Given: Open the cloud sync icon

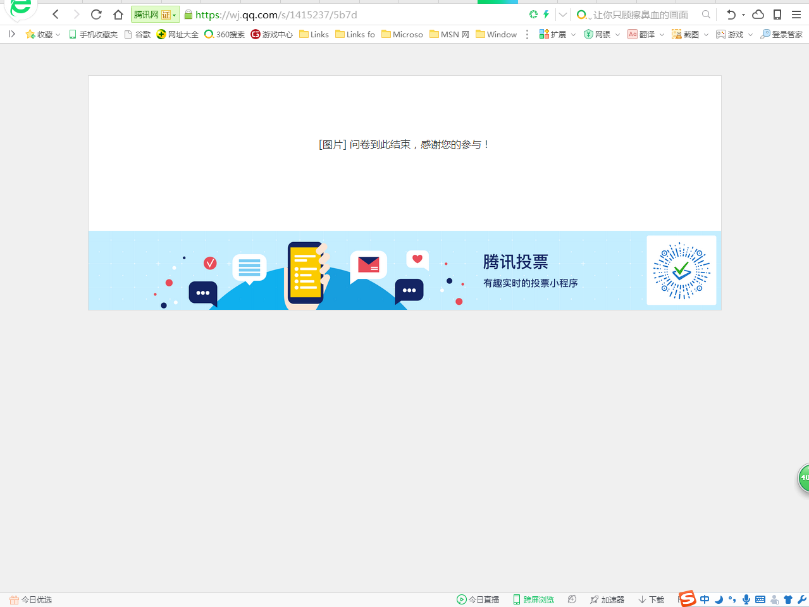Looking at the screenshot, I should pyautogui.click(x=758, y=15).
